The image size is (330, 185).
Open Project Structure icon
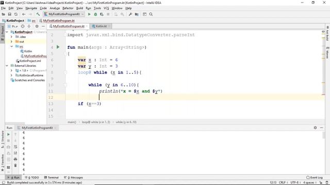point(137,14)
